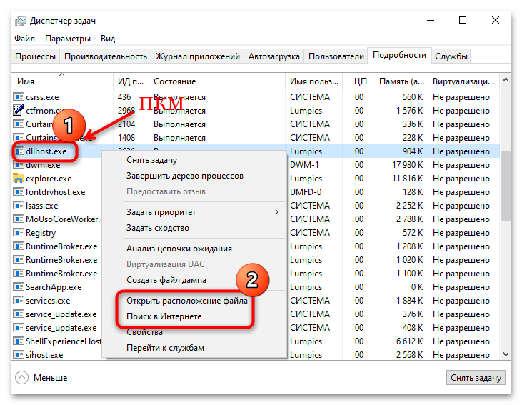Sort by the Состояние column header
The height and width of the screenshot is (405, 522).
pyautogui.click(x=216, y=81)
